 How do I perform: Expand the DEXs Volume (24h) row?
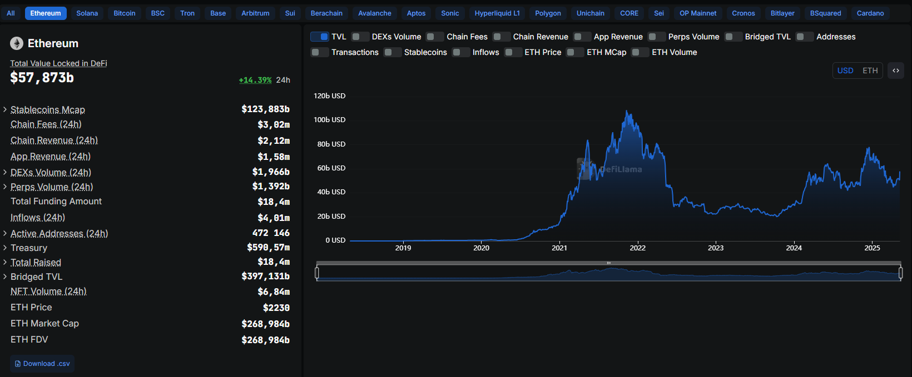(5, 172)
